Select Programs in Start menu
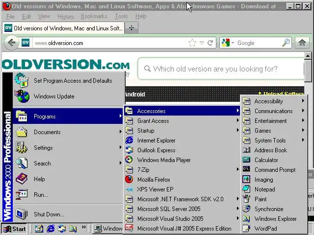Viewport: 314px width, 235px height. 68,117
